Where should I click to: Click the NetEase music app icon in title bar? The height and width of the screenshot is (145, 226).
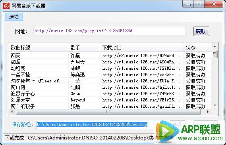(x=6, y=6)
